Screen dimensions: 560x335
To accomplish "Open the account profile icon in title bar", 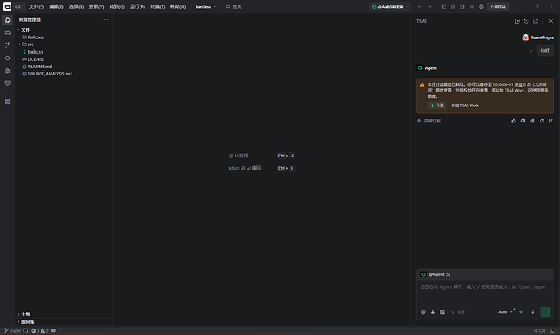I will [x=481, y=6].
